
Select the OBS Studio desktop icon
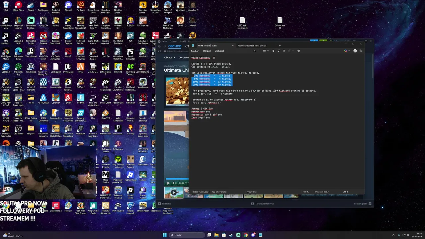coord(18,130)
